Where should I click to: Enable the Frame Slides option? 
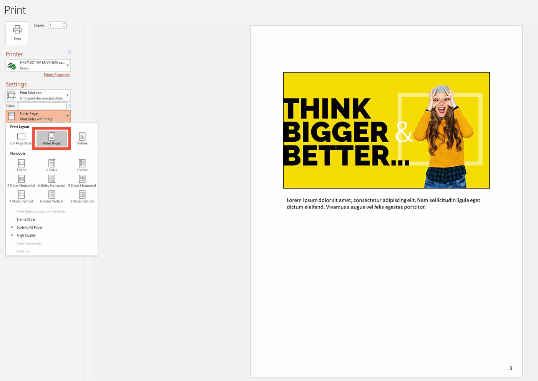(26, 219)
